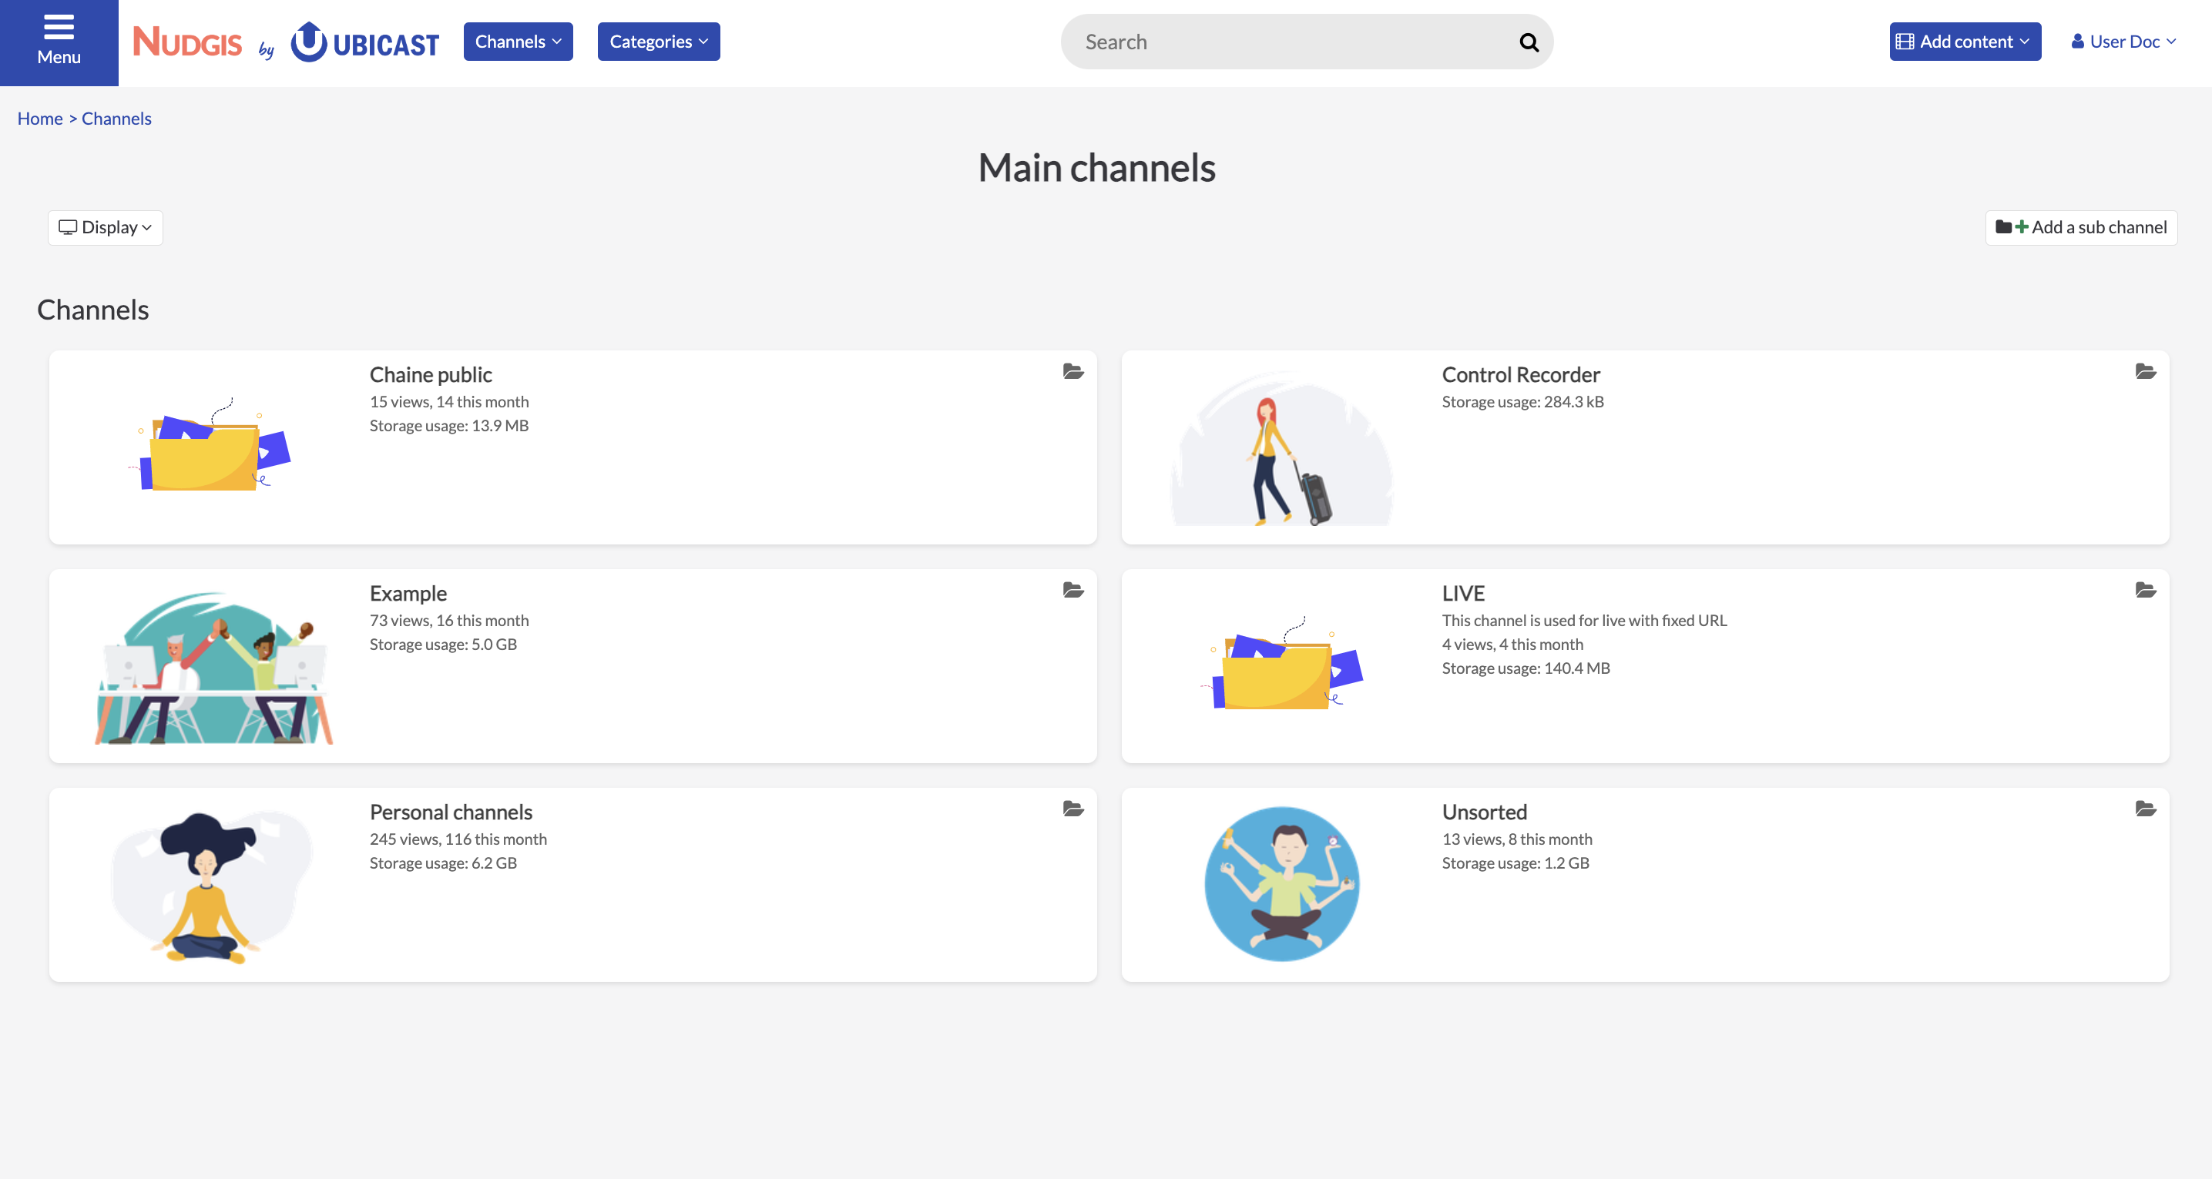Click '13 views, 8 this month' text
The width and height of the screenshot is (2212, 1179).
(x=1516, y=839)
